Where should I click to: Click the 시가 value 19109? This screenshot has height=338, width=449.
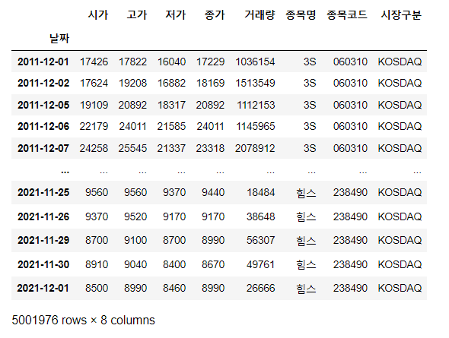point(94,105)
